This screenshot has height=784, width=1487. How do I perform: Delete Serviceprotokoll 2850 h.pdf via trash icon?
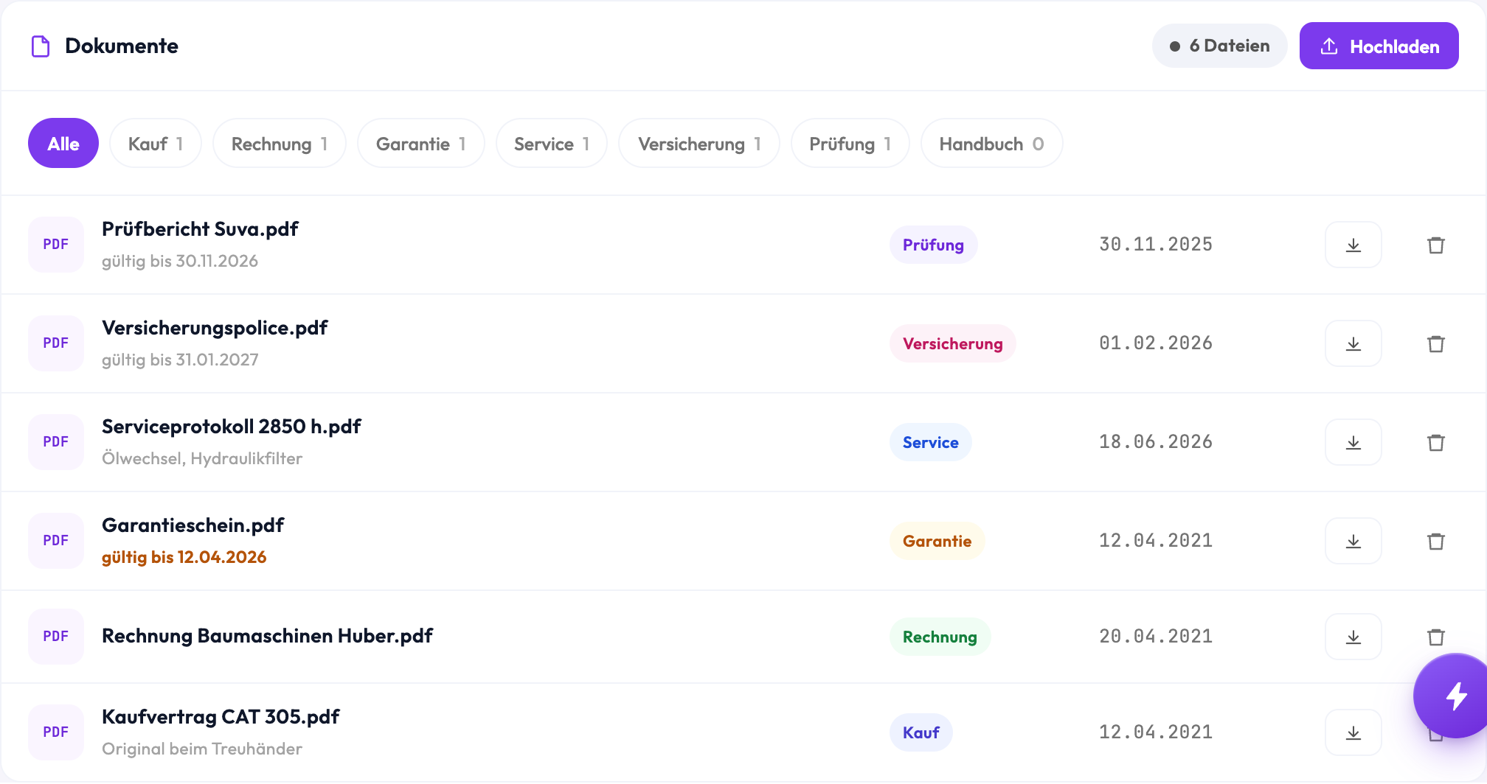[x=1435, y=442]
